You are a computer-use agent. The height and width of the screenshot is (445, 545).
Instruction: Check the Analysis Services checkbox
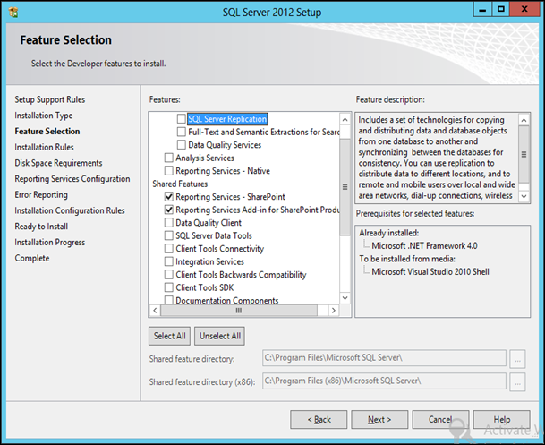point(168,158)
